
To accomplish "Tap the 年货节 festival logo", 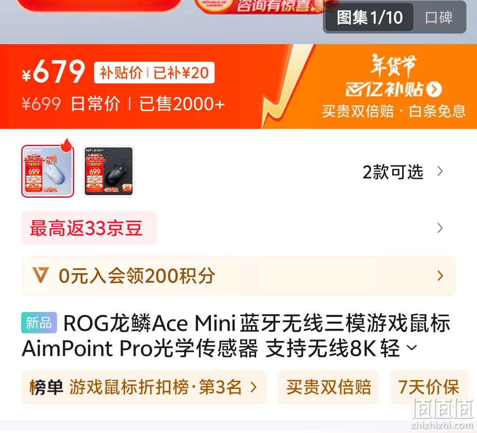I will [394, 65].
